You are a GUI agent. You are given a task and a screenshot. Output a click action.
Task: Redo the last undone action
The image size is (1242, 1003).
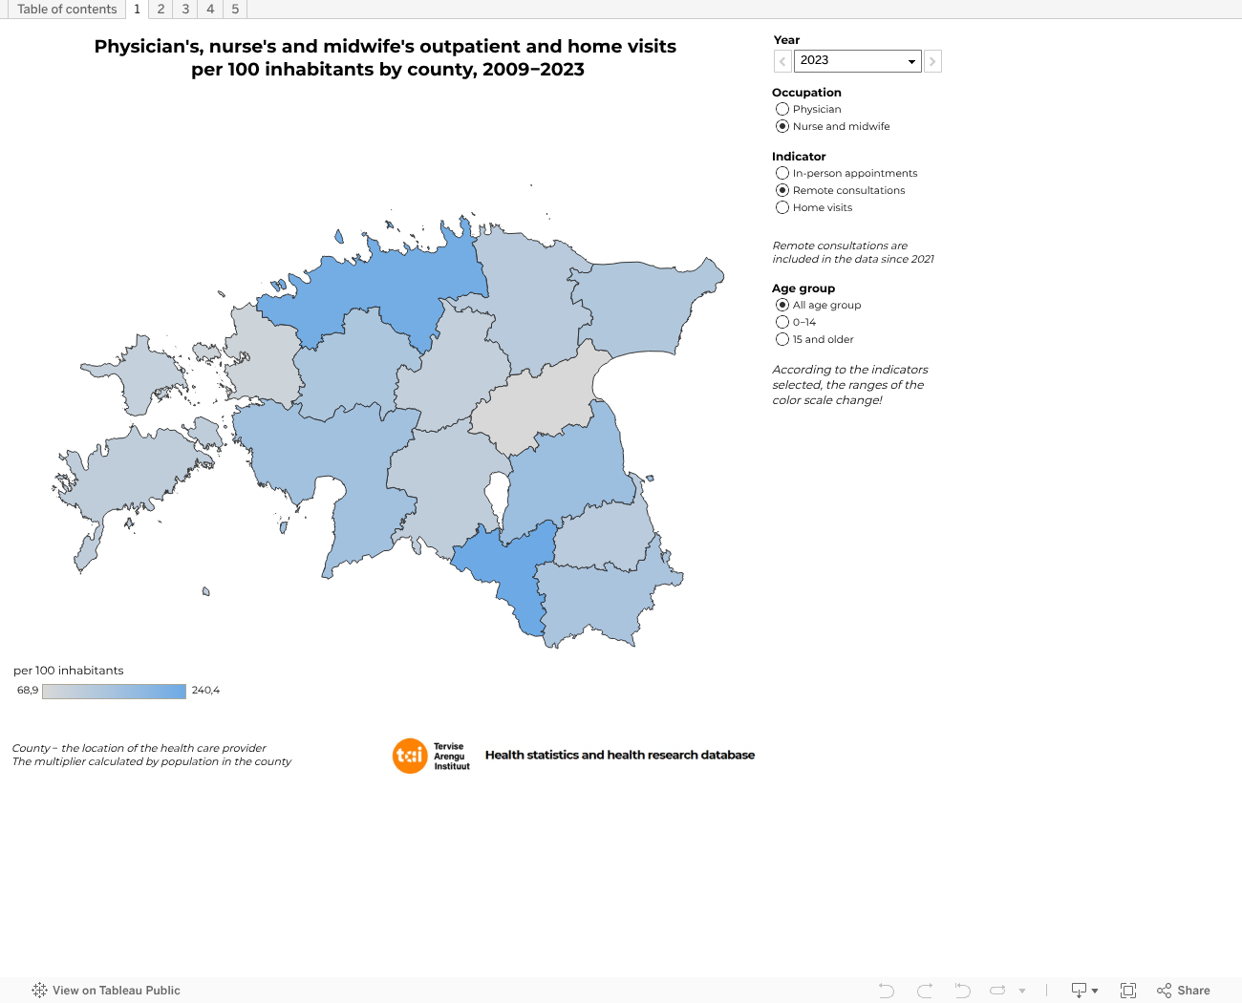tap(925, 991)
